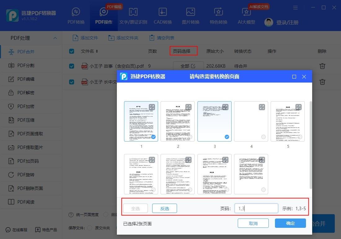Click 确定 to confirm pages

click(x=290, y=223)
